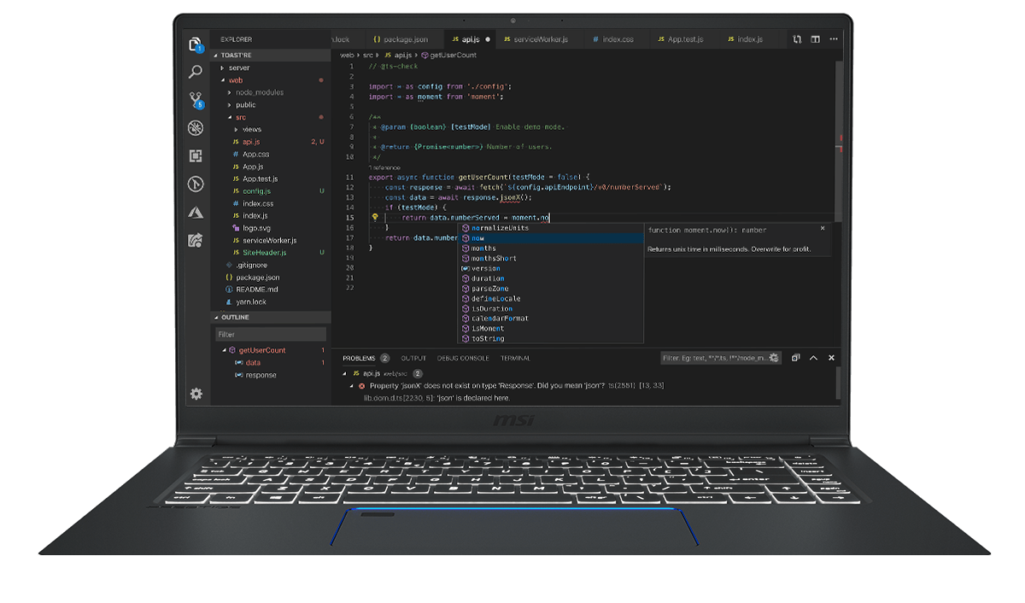This screenshot has width=1025, height=603.
Task: Switch to the package.json editor tab
Action: click(404, 39)
